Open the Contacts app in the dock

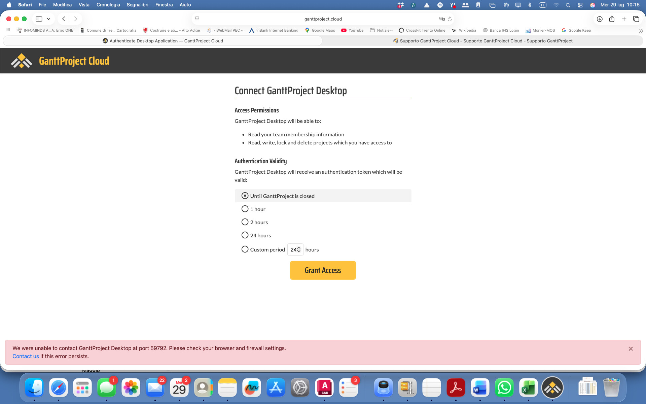point(204,388)
